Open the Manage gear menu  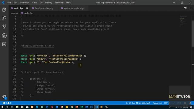tap(4, 97)
